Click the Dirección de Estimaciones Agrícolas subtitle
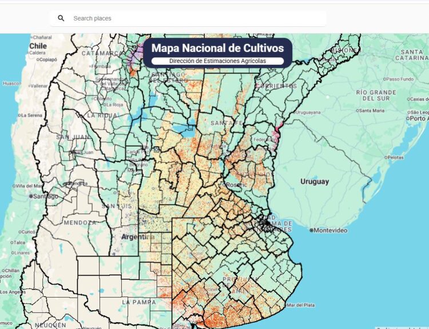 pyautogui.click(x=217, y=61)
